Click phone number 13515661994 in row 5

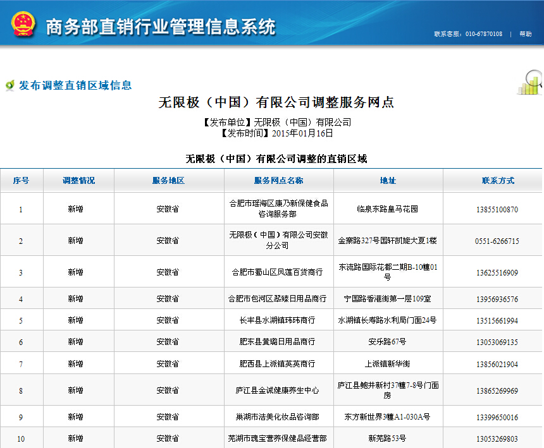coord(497,320)
